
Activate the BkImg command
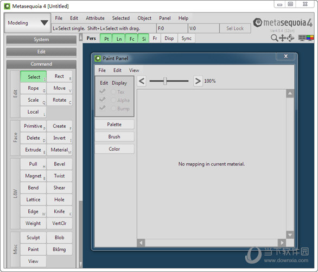pos(60,250)
